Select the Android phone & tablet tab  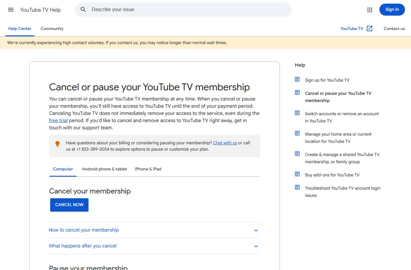(x=104, y=169)
